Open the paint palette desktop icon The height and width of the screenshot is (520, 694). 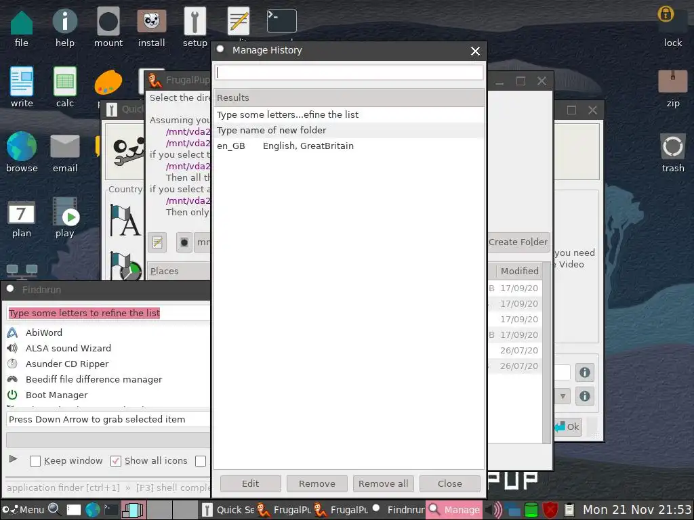(x=108, y=82)
